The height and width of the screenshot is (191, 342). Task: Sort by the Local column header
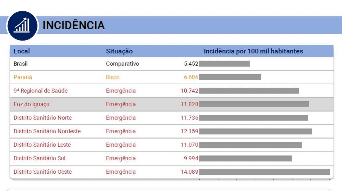[x=22, y=51]
